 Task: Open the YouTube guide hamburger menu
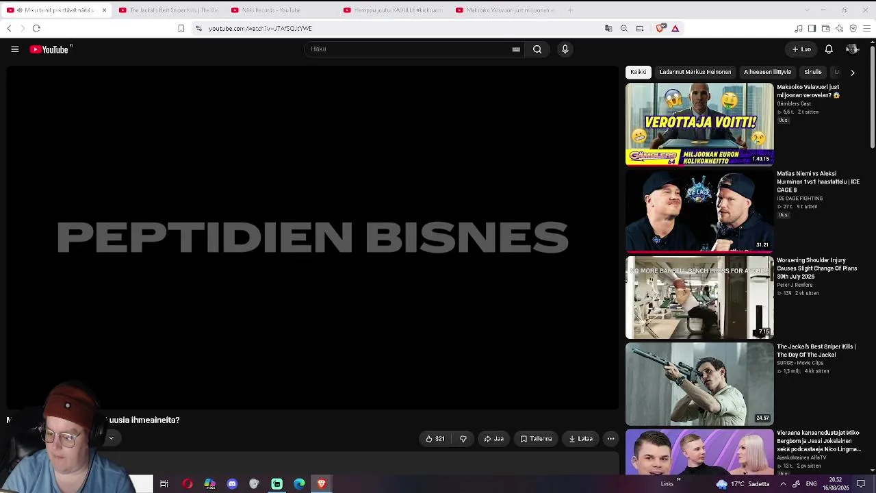click(x=14, y=49)
